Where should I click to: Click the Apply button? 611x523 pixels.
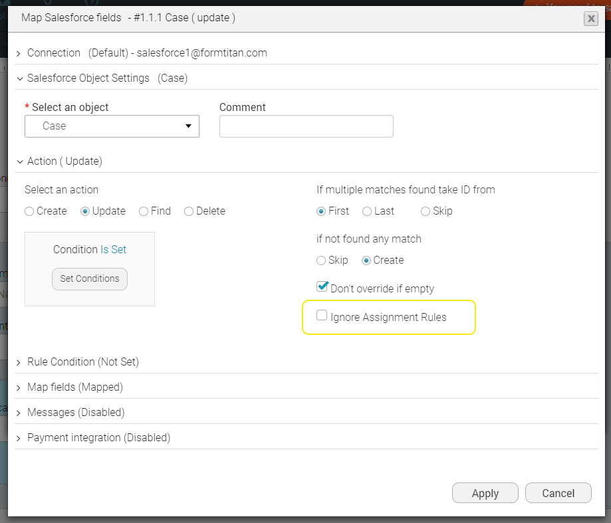pyautogui.click(x=485, y=493)
